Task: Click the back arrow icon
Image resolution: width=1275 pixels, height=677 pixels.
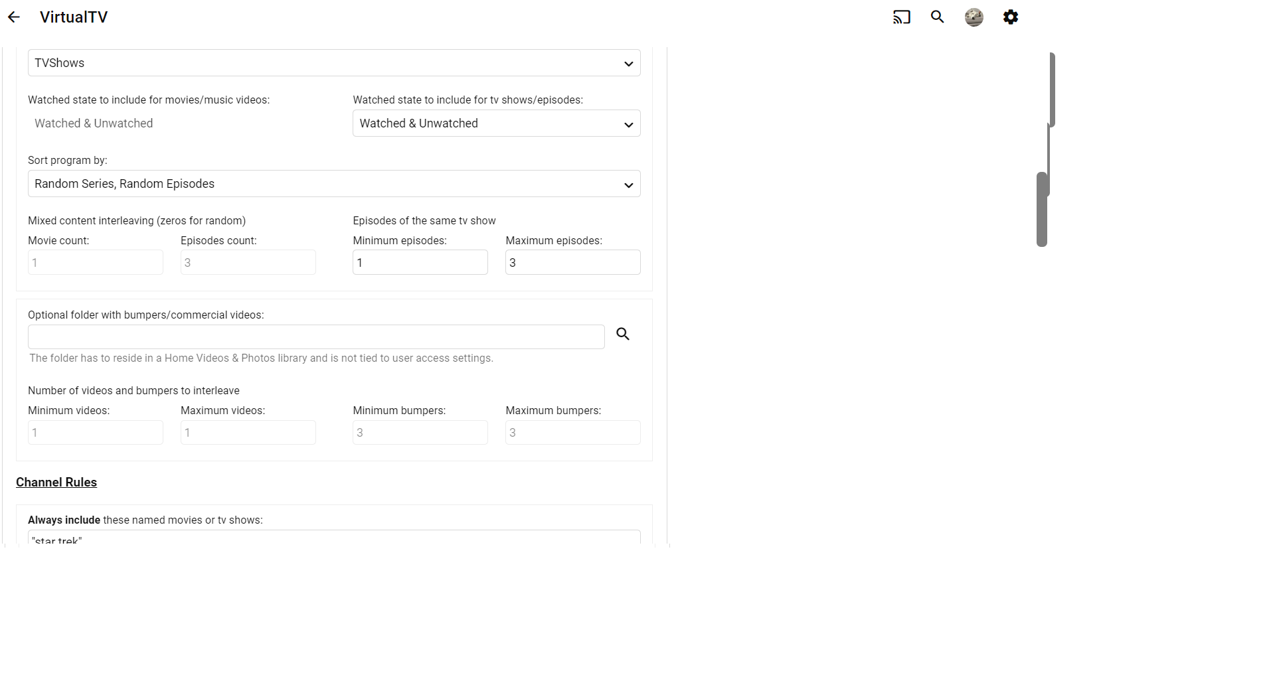Action: 14,17
